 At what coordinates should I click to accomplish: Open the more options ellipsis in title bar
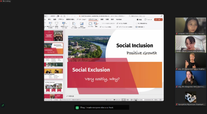(75, 16)
